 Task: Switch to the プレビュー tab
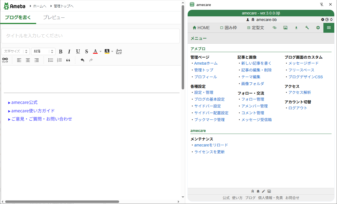click(54, 18)
